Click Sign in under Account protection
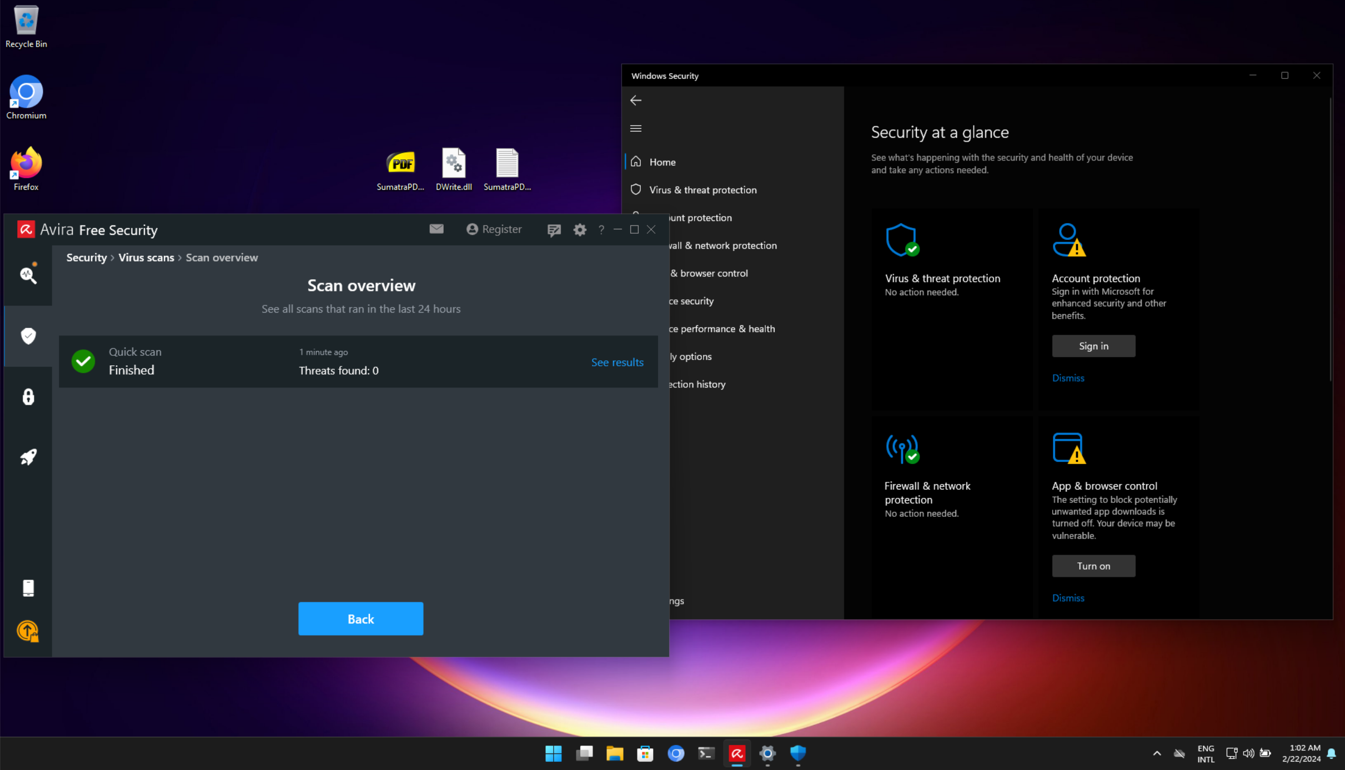 pyautogui.click(x=1093, y=346)
